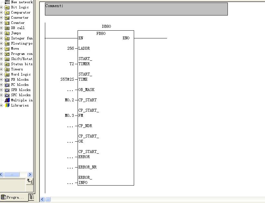Select the DB80 instance label
Image resolution: width=265 pixels, height=203 pixels.
pos(106,26)
